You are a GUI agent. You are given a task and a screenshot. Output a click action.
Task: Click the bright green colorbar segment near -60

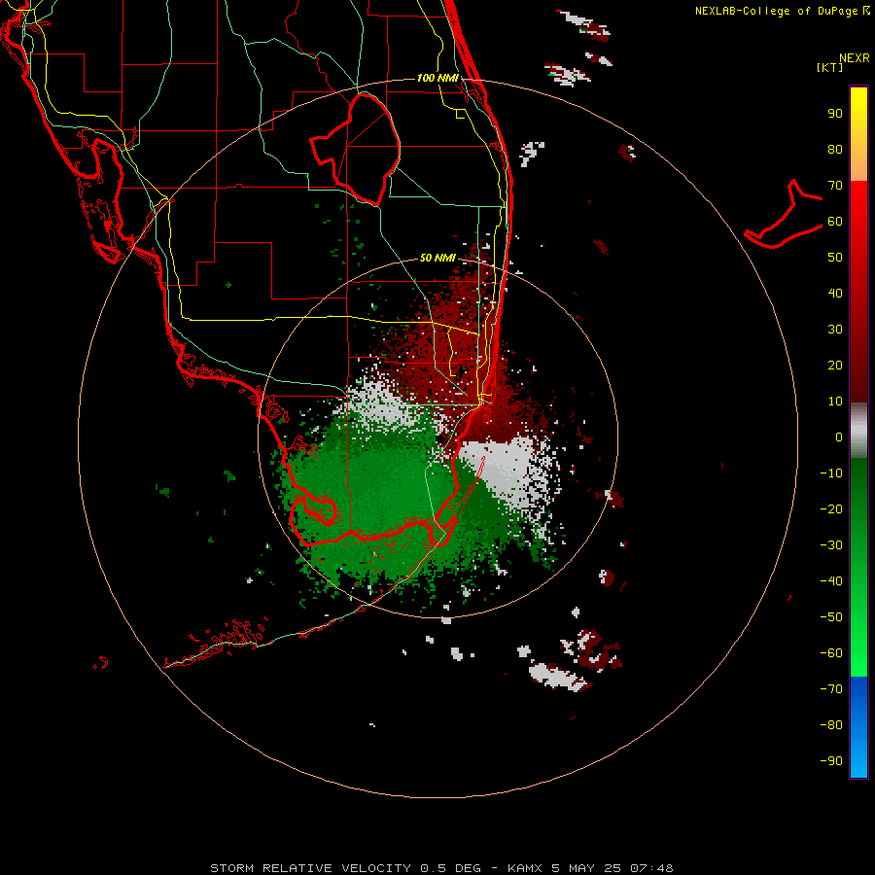click(858, 647)
